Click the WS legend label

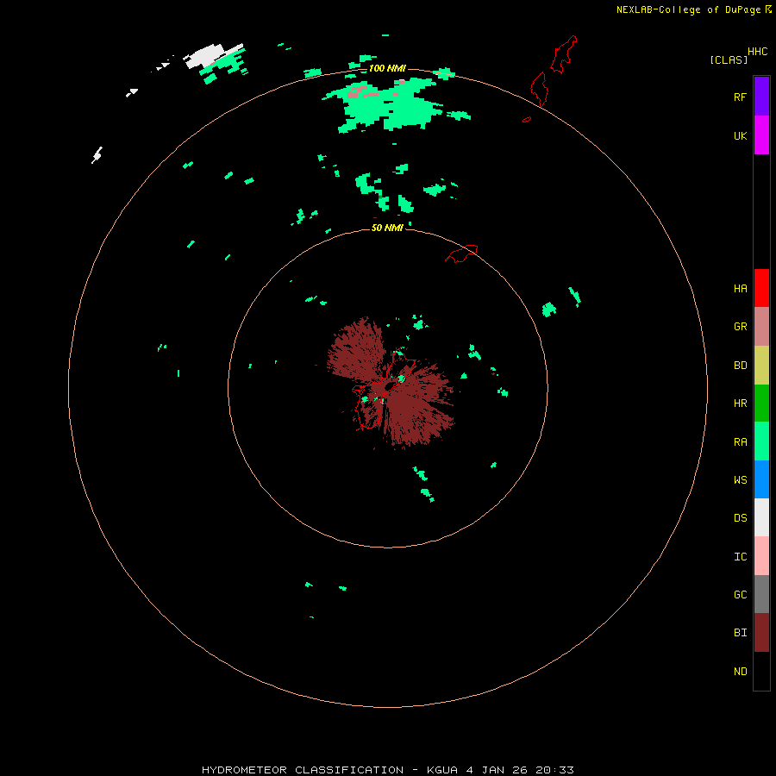point(740,479)
